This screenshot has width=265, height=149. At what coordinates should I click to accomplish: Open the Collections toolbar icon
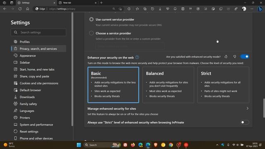(x=145, y=9)
